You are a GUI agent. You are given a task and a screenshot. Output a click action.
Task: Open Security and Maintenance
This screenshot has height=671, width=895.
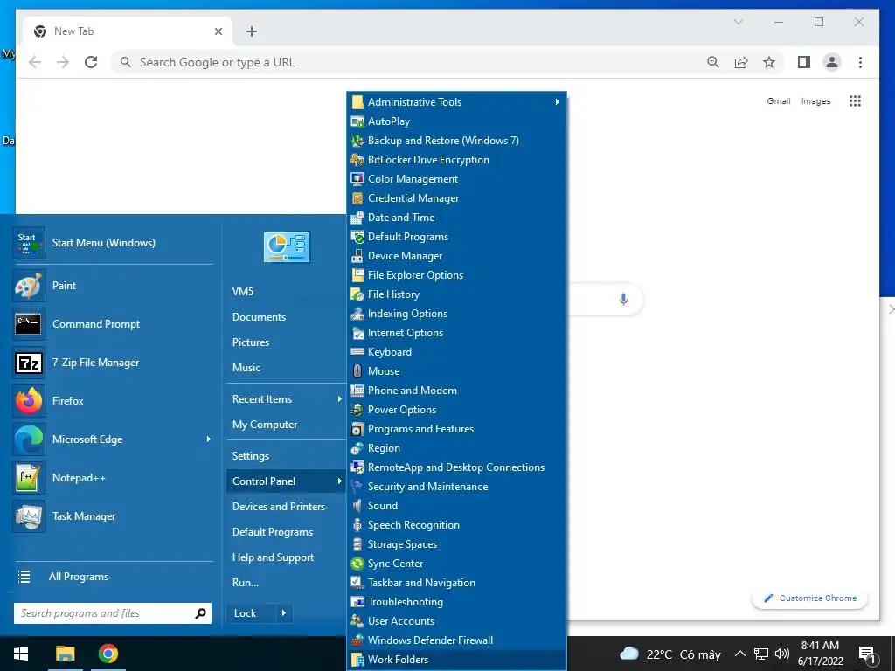(x=456, y=487)
